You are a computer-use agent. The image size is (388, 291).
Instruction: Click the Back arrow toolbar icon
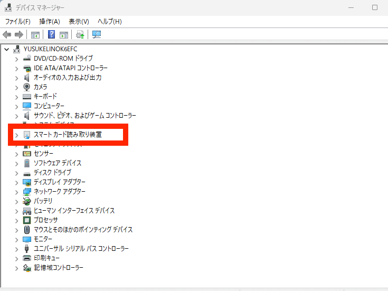coord(7,34)
